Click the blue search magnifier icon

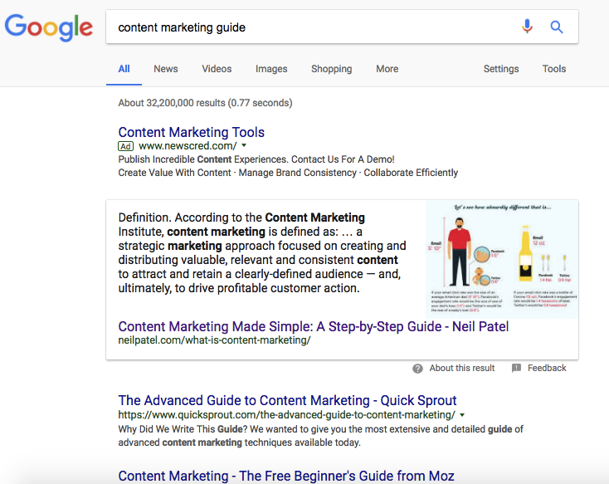point(557,27)
